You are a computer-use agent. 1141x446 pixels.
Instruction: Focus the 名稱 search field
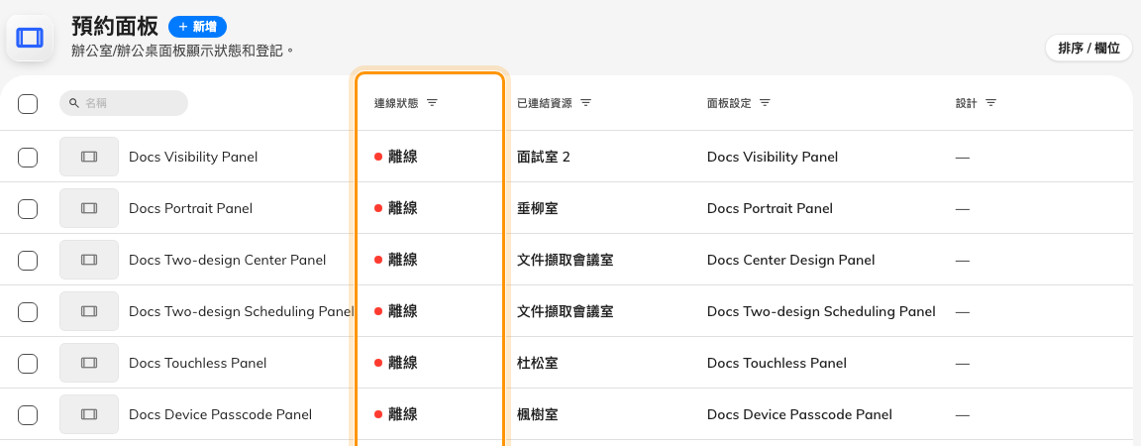point(124,103)
